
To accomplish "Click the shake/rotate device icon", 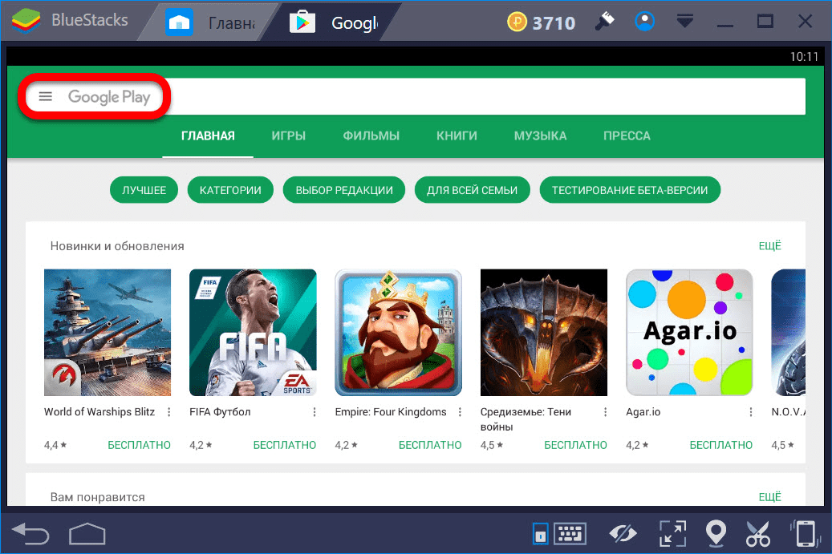I will pos(805,533).
